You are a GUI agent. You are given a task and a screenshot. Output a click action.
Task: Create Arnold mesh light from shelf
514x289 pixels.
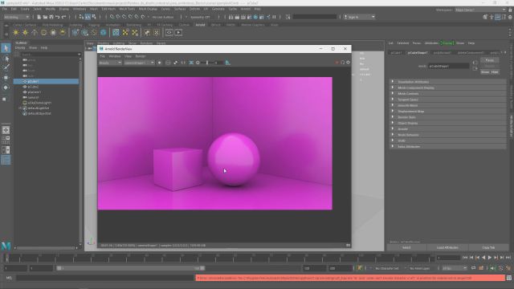(25, 32)
